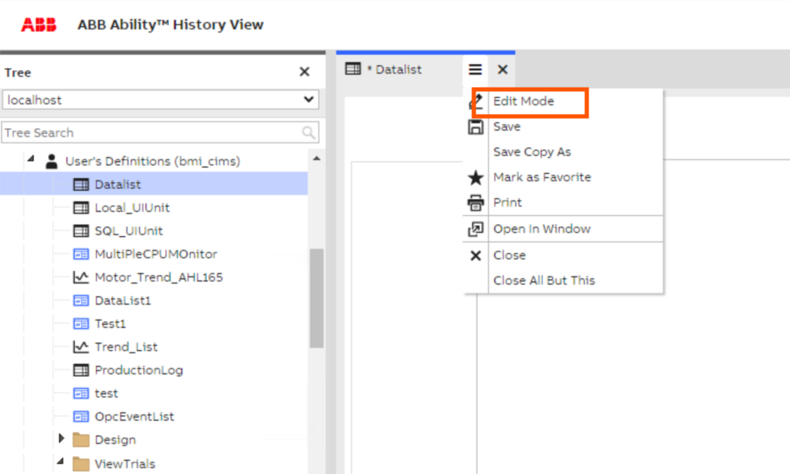790x474 pixels.
Task: Click the Motor_Trend_AHL165 trend chart icon
Action: 81,277
